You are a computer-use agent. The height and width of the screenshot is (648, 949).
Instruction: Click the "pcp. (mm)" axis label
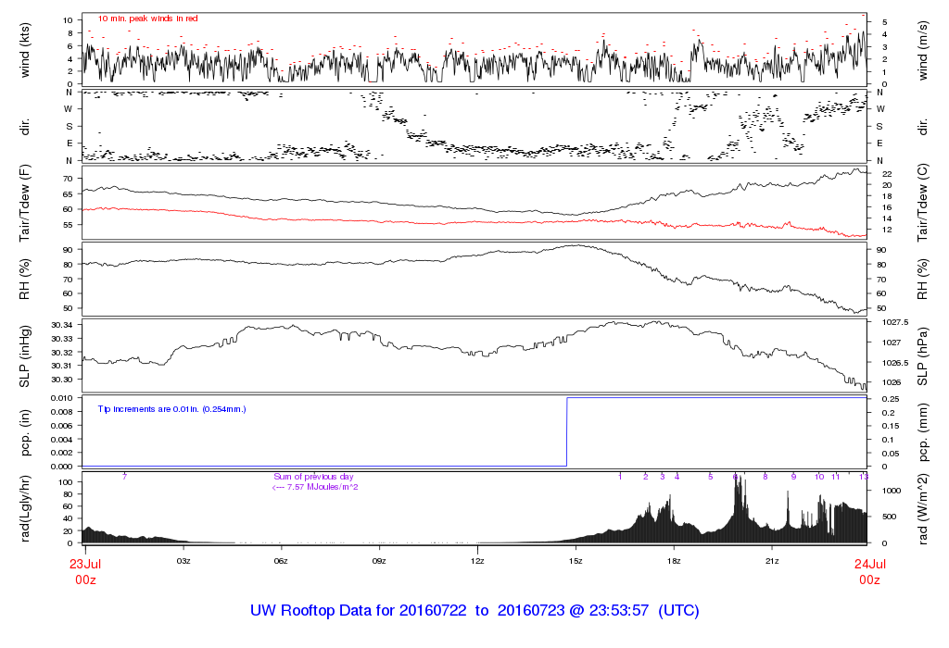click(922, 433)
